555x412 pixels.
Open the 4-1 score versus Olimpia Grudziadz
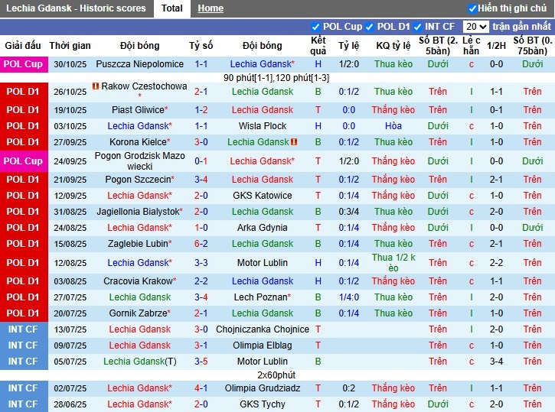point(201,388)
